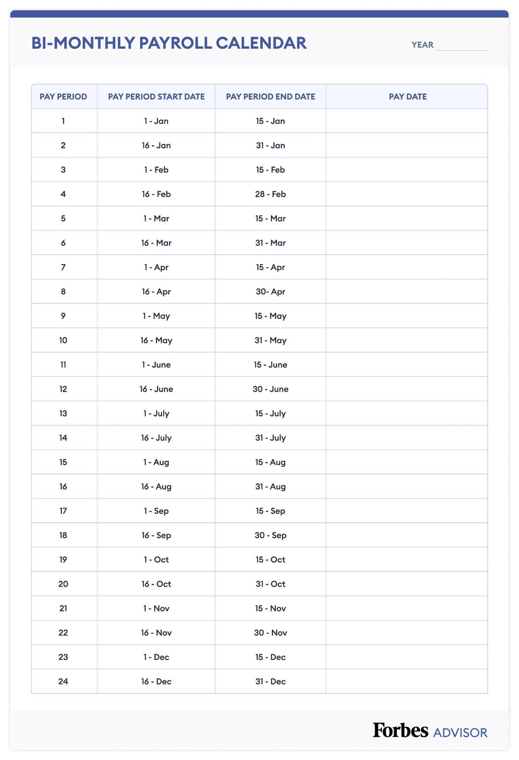The width and height of the screenshot is (519, 760).
Task: Select the 28 - Feb end date cell
Action: (270, 194)
